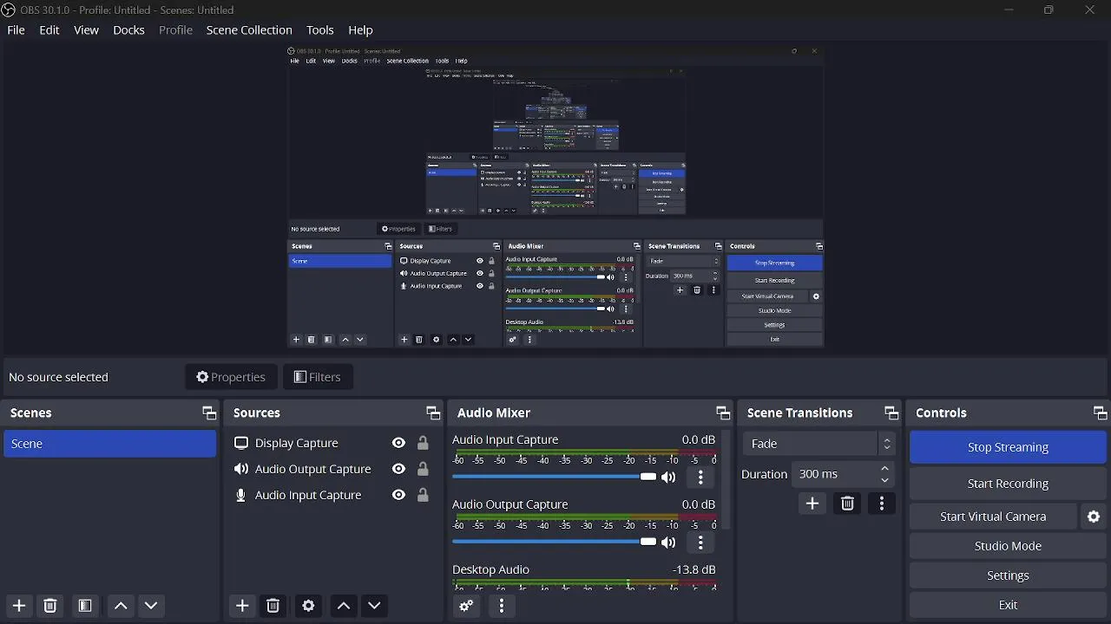1111x624 pixels.
Task: Open the Edit menu
Action: click(49, 29)
